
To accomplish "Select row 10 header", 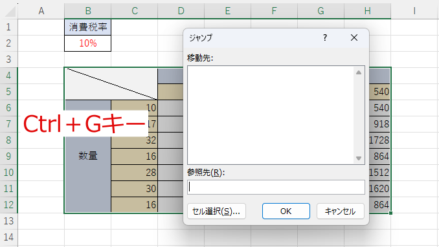I will pos(8,172).
